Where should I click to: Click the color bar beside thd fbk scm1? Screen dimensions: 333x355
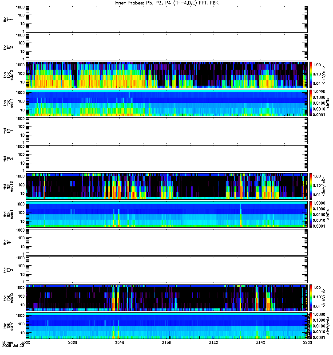[310, 214]
